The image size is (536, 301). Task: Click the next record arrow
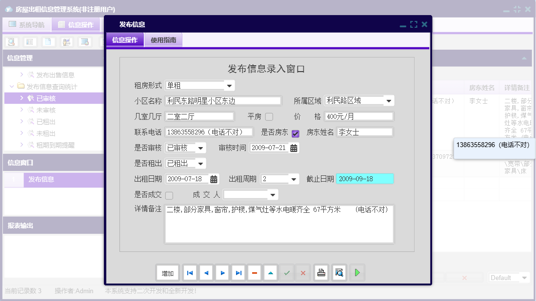point(222,273)
